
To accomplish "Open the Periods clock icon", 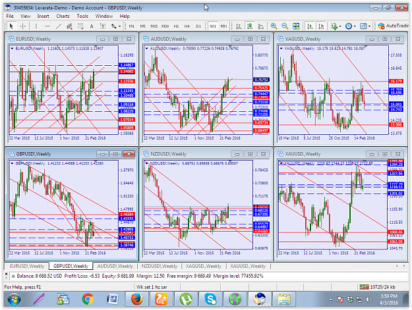I will [x=349, y=26].
